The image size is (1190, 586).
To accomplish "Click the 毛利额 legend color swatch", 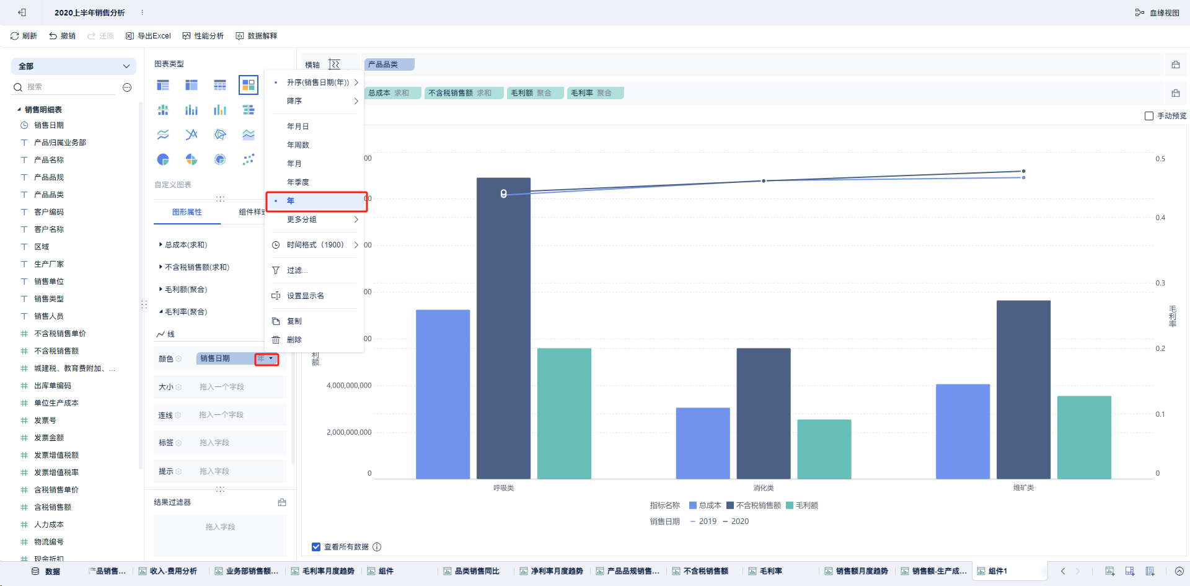I will [790, 505].
